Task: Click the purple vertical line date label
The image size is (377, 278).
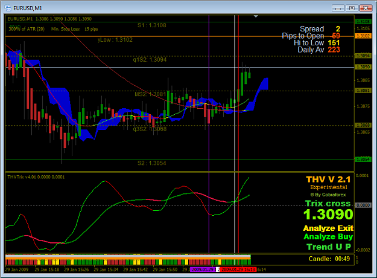Action: 203,270
